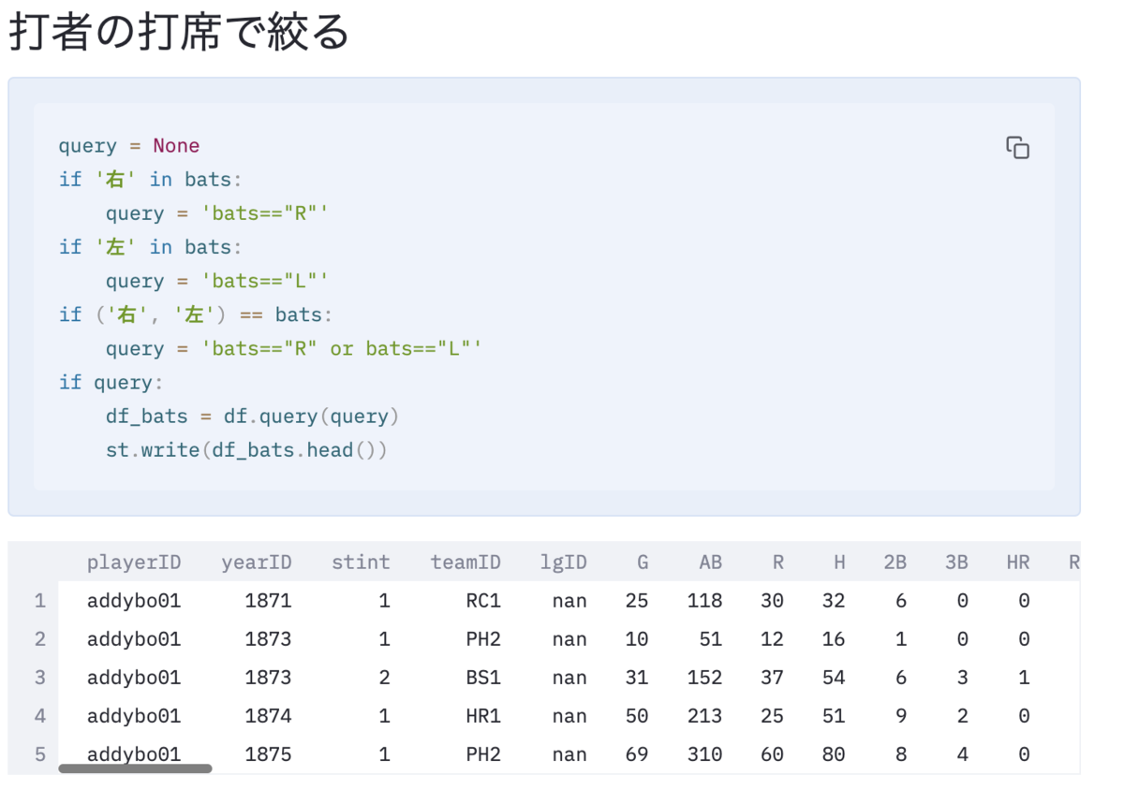
Task: Click the yearID cell 1875
Action: (268, 754)
